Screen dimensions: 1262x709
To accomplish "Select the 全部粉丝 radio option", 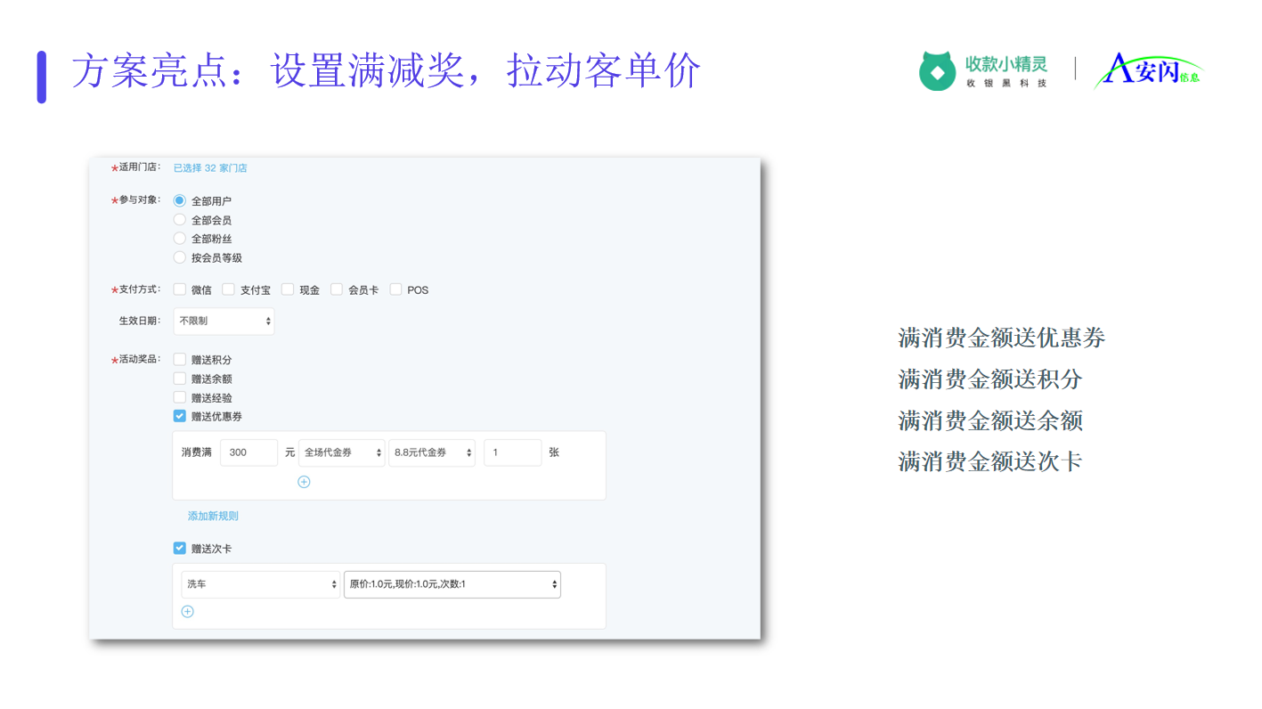I will pyautogui.click(x=180, y=239).
